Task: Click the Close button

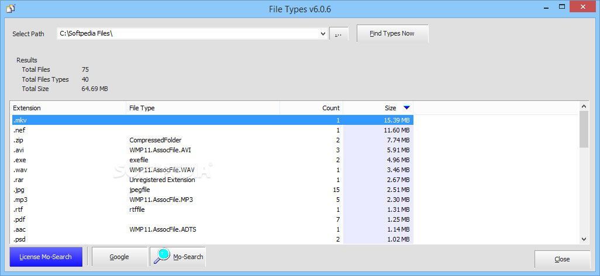Action: tap(562, 259)
